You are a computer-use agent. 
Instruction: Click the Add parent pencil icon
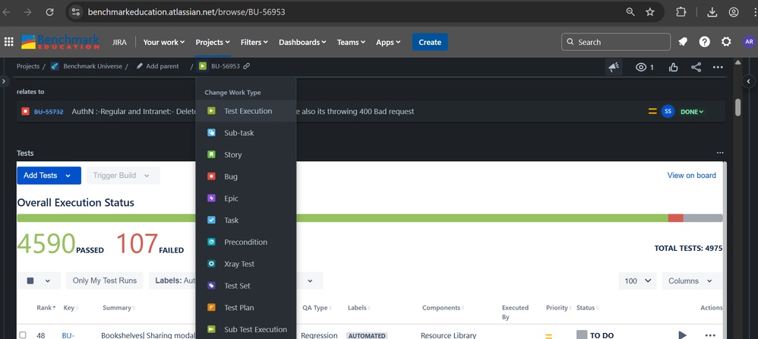tap(140, 66)
